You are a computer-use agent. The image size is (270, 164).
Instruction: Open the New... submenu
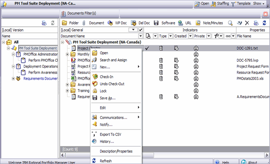116,67
